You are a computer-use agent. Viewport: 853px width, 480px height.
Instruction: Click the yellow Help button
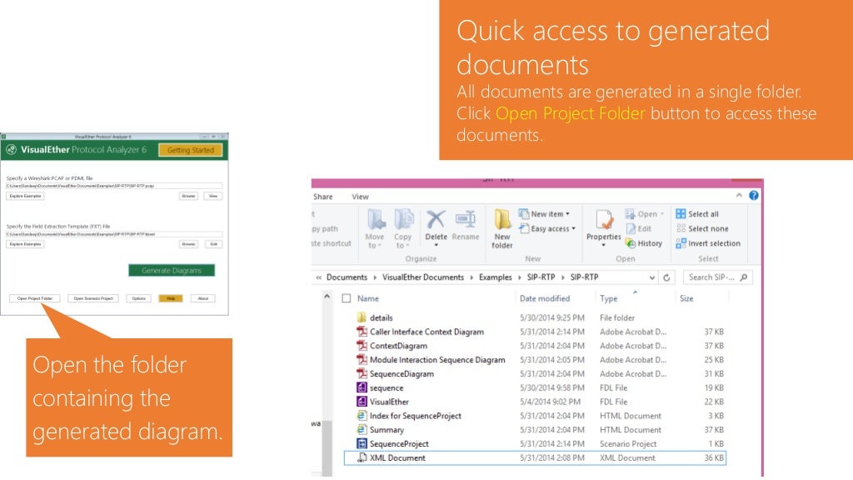[x=171, y=298]
